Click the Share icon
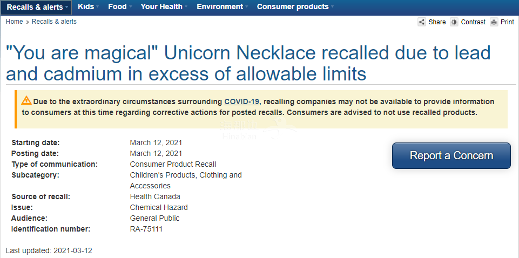519x258 pixels. pos(422,22)
